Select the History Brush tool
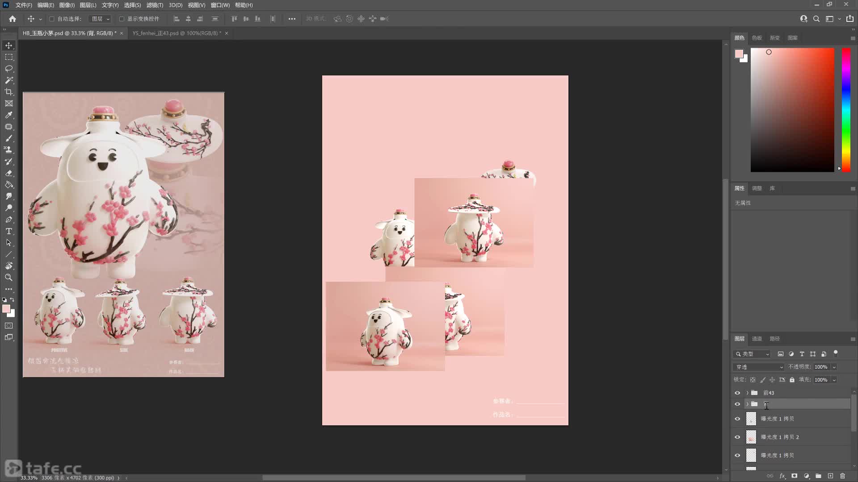Screen dimensions: 858x482 pyautogui.click(x=9, y=162)
